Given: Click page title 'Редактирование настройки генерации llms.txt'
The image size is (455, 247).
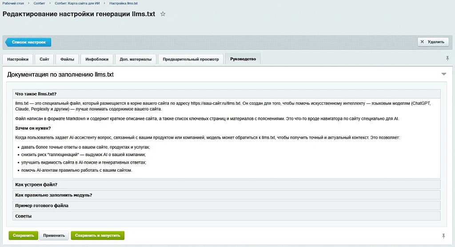Looking at the screenshot, I should (79, 14).
